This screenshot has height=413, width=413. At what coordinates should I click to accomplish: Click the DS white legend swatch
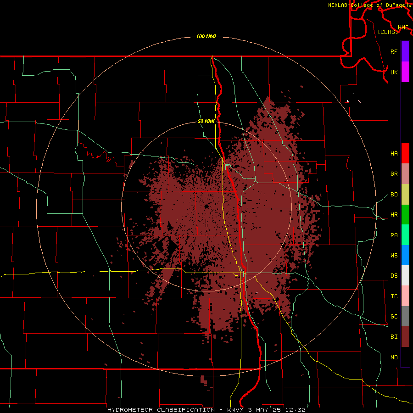click(405, 275)
